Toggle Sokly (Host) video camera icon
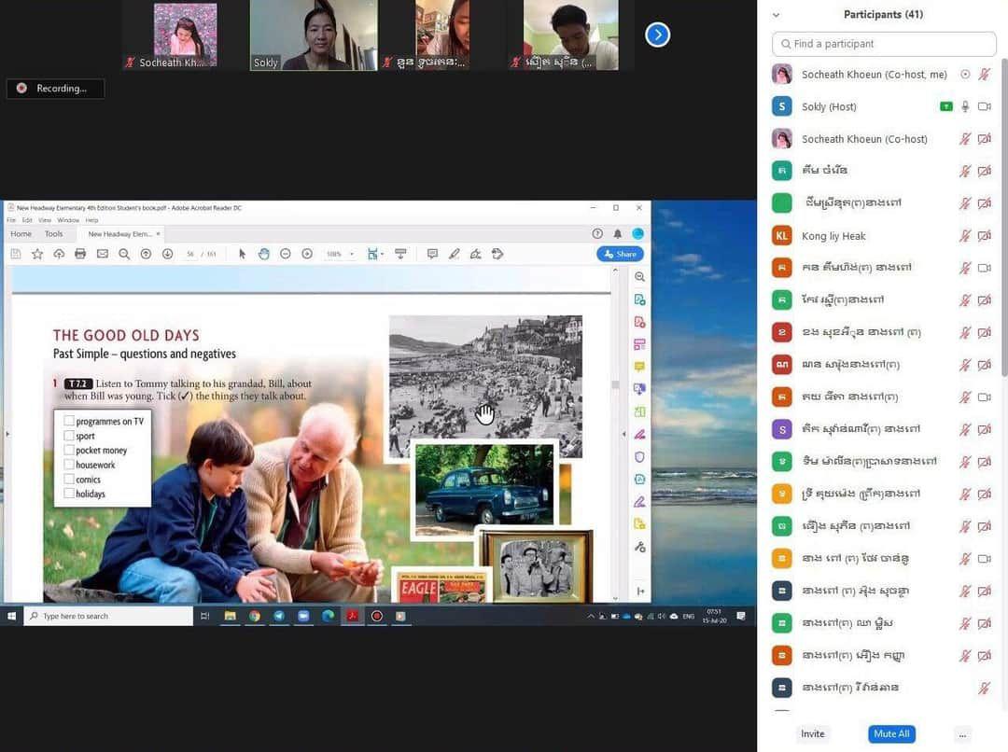The width and height of the screenshot is (1008, 752). [985, 106]
